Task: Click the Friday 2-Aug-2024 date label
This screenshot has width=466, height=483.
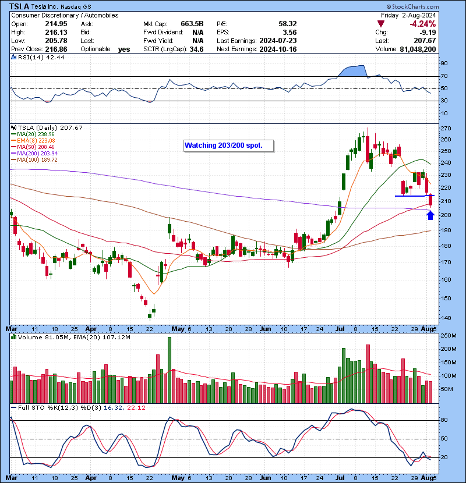Action: coord(408,15)
